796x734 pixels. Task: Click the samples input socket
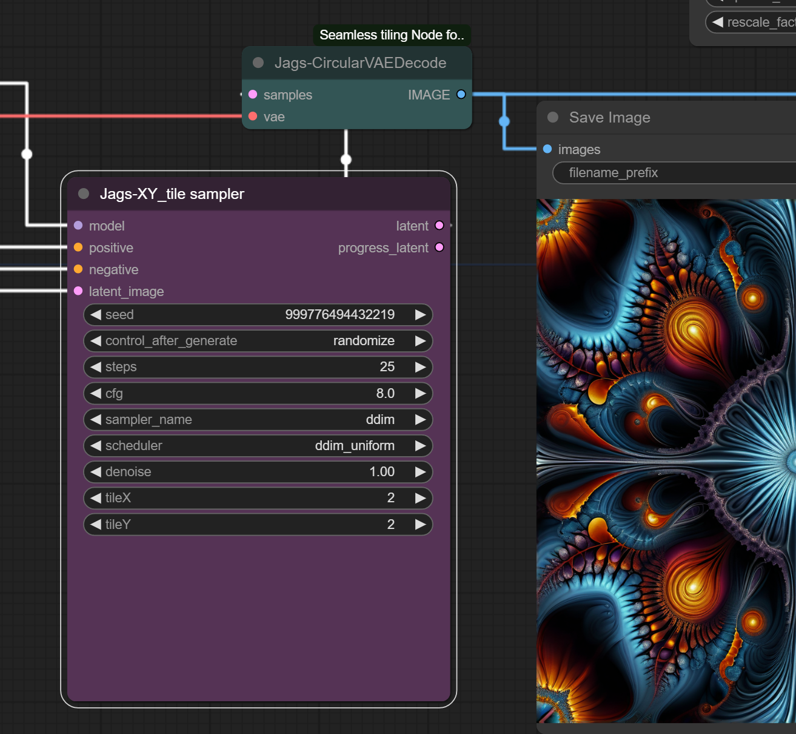click(x=253, y=95)
